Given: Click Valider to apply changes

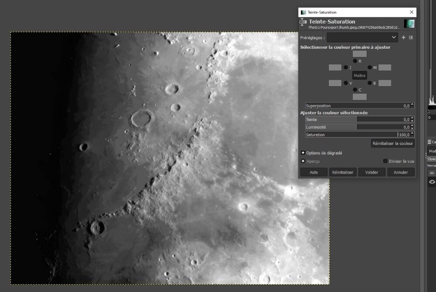Looking at the screenshot, I should [x=372, y=172].
